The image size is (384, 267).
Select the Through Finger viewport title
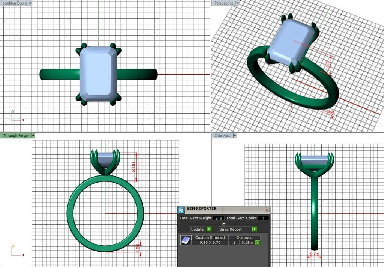pyautogui.click(x=16, y=136)
